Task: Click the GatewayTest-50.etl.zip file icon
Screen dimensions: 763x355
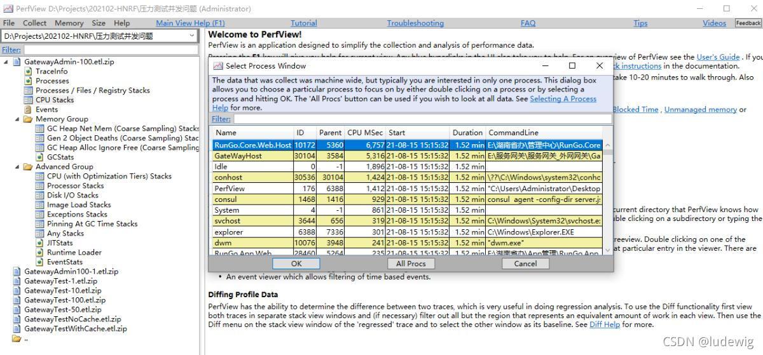Action: click(x=17, y=309)
